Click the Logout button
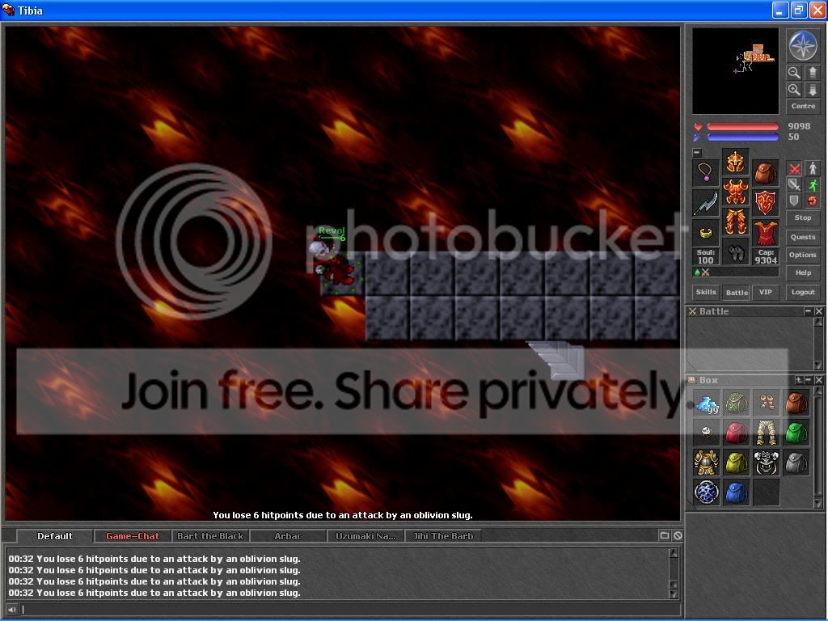This screenshot has width=828, height=621. [803, 292]
